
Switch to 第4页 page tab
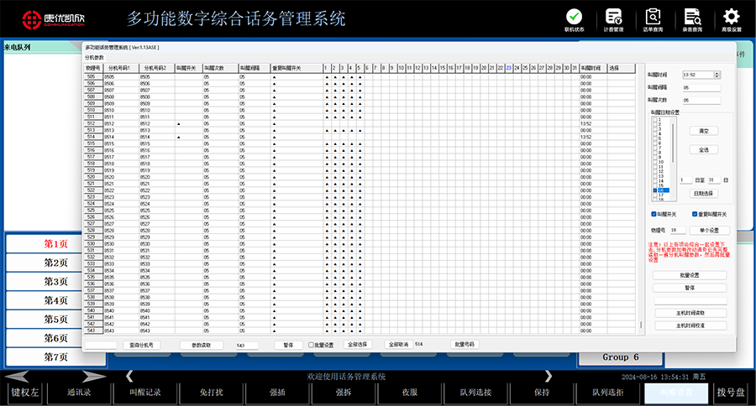tap(56, 300)
